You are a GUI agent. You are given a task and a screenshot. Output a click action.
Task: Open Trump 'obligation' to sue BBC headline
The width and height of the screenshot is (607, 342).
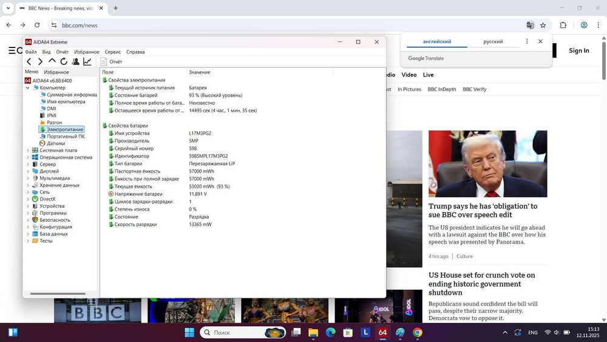(x=483, y=210)
